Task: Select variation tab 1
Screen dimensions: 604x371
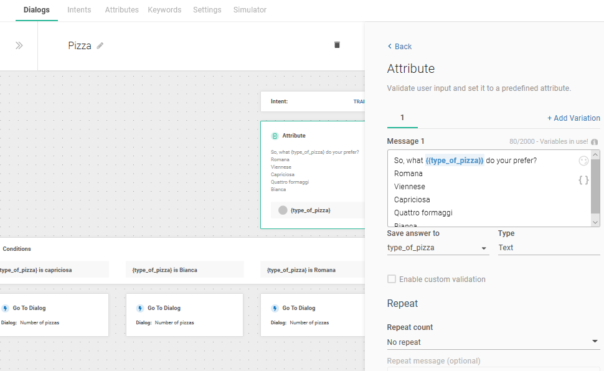Action: click(x=402, y=118)
